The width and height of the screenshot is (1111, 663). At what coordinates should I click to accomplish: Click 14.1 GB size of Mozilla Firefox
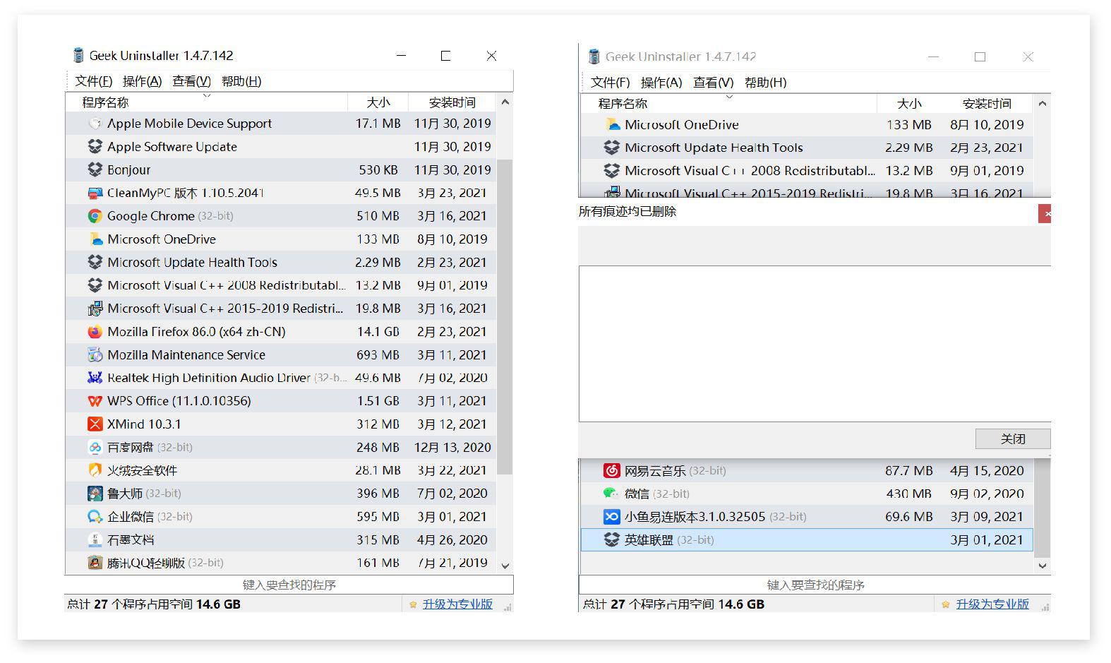(x=378, y=332)
